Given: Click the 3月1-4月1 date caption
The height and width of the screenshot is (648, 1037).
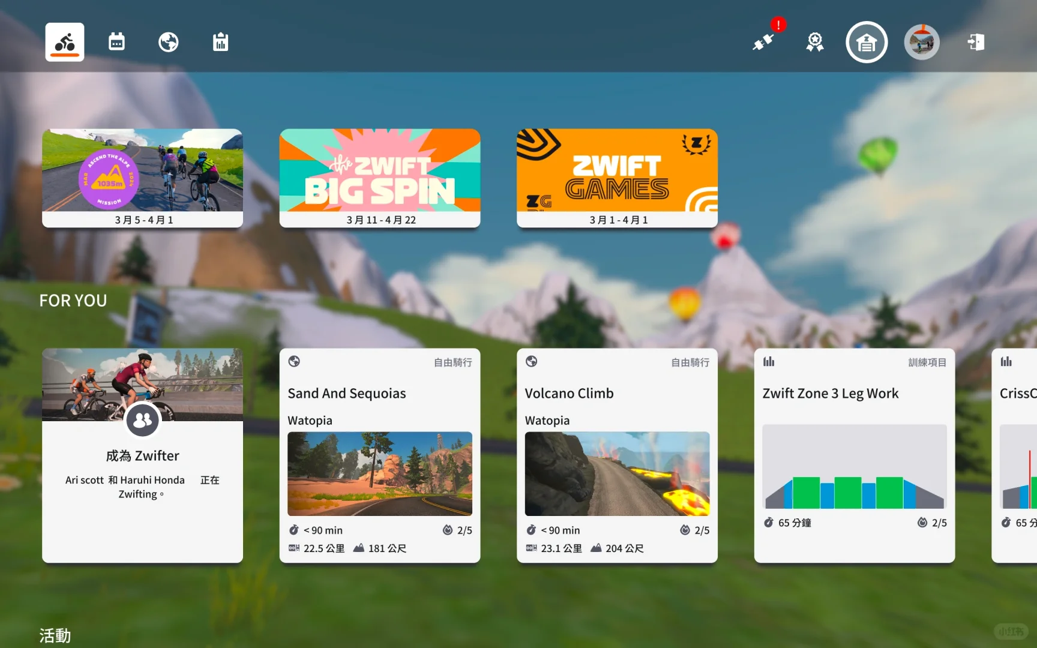Looking at the screenshot, I should (619, 220).
